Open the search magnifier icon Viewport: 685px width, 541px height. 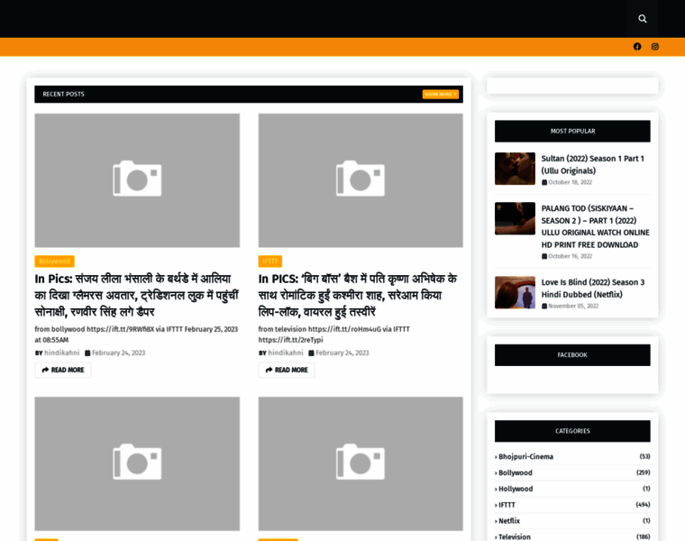pyautogui.click(x=642, y=19)
